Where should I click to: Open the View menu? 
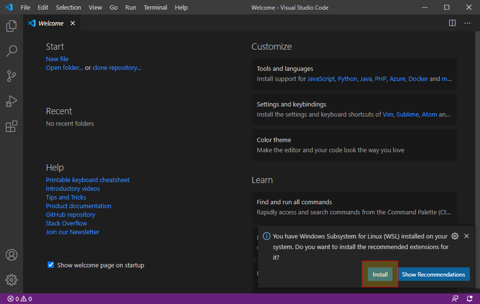click(95, 7)
